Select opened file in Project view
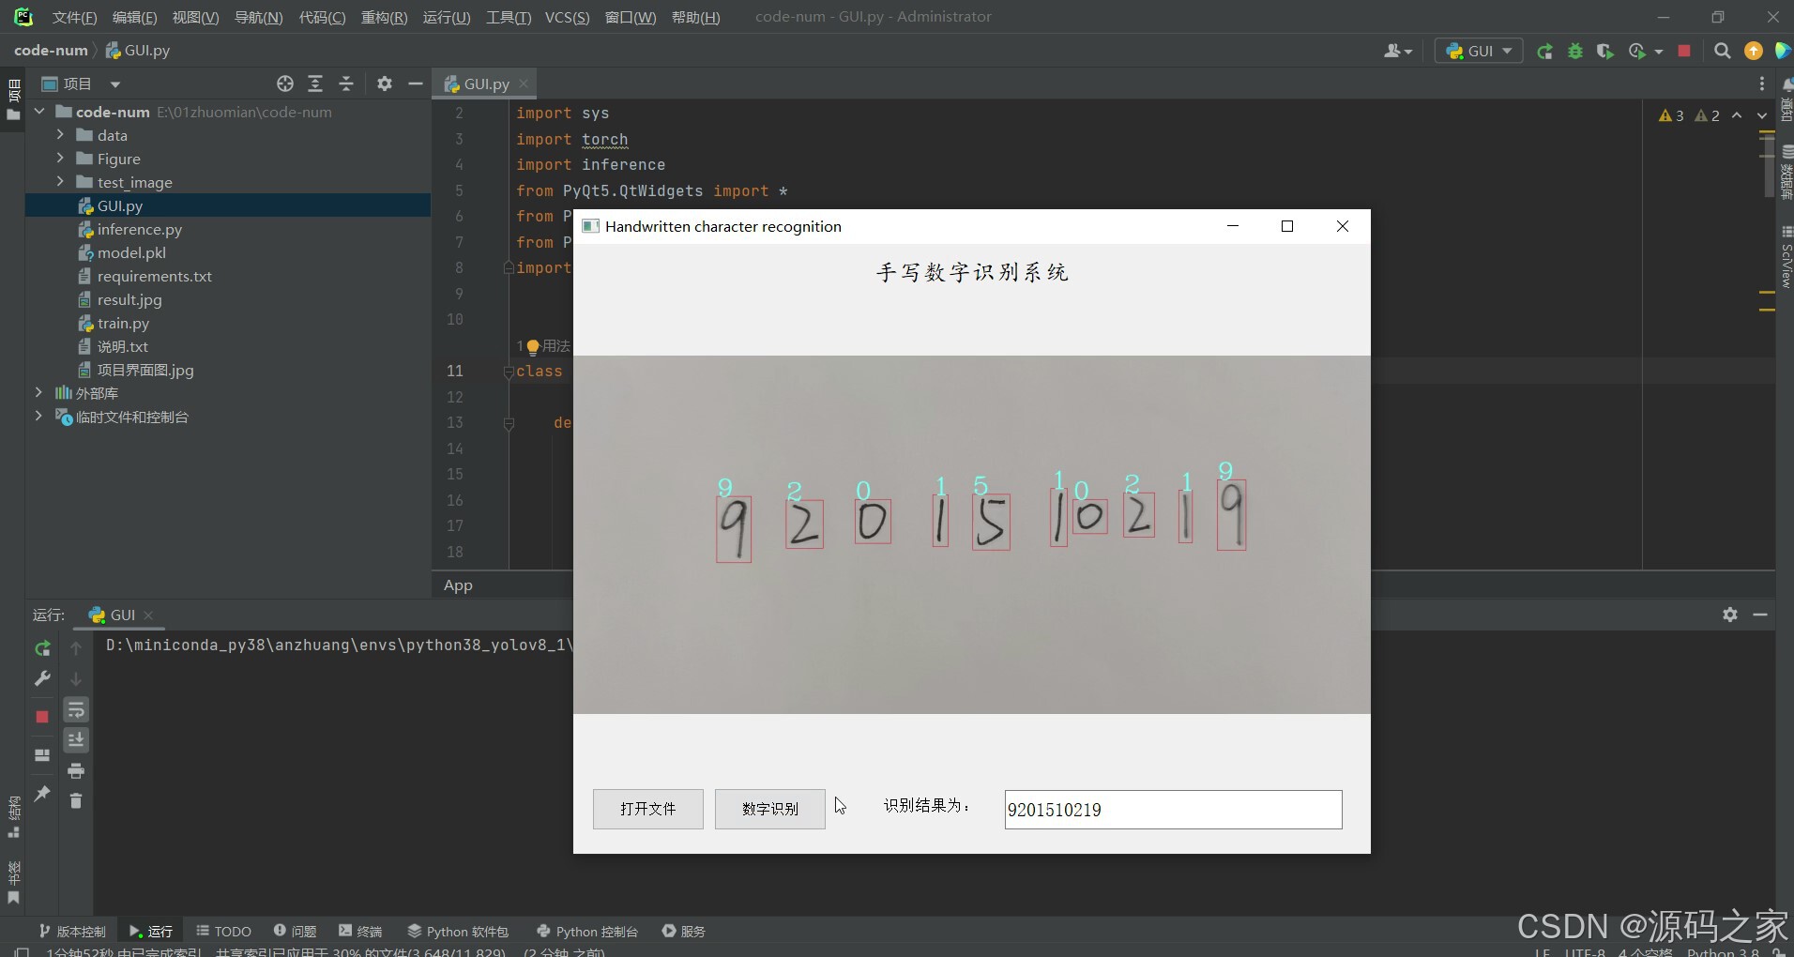1794x957 pixels. (284, 84)
